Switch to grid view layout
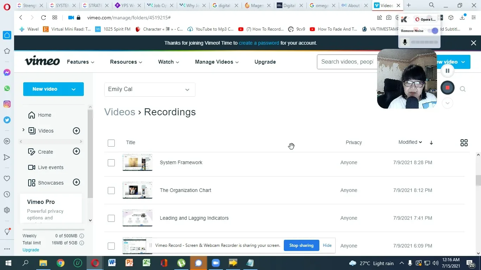 [x=464, y=142]
